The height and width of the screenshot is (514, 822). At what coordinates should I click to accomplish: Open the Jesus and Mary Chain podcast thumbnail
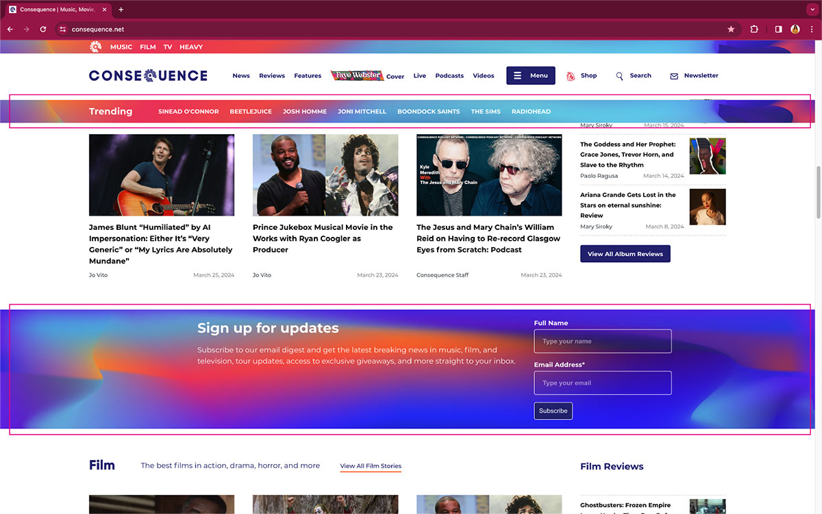489,175
